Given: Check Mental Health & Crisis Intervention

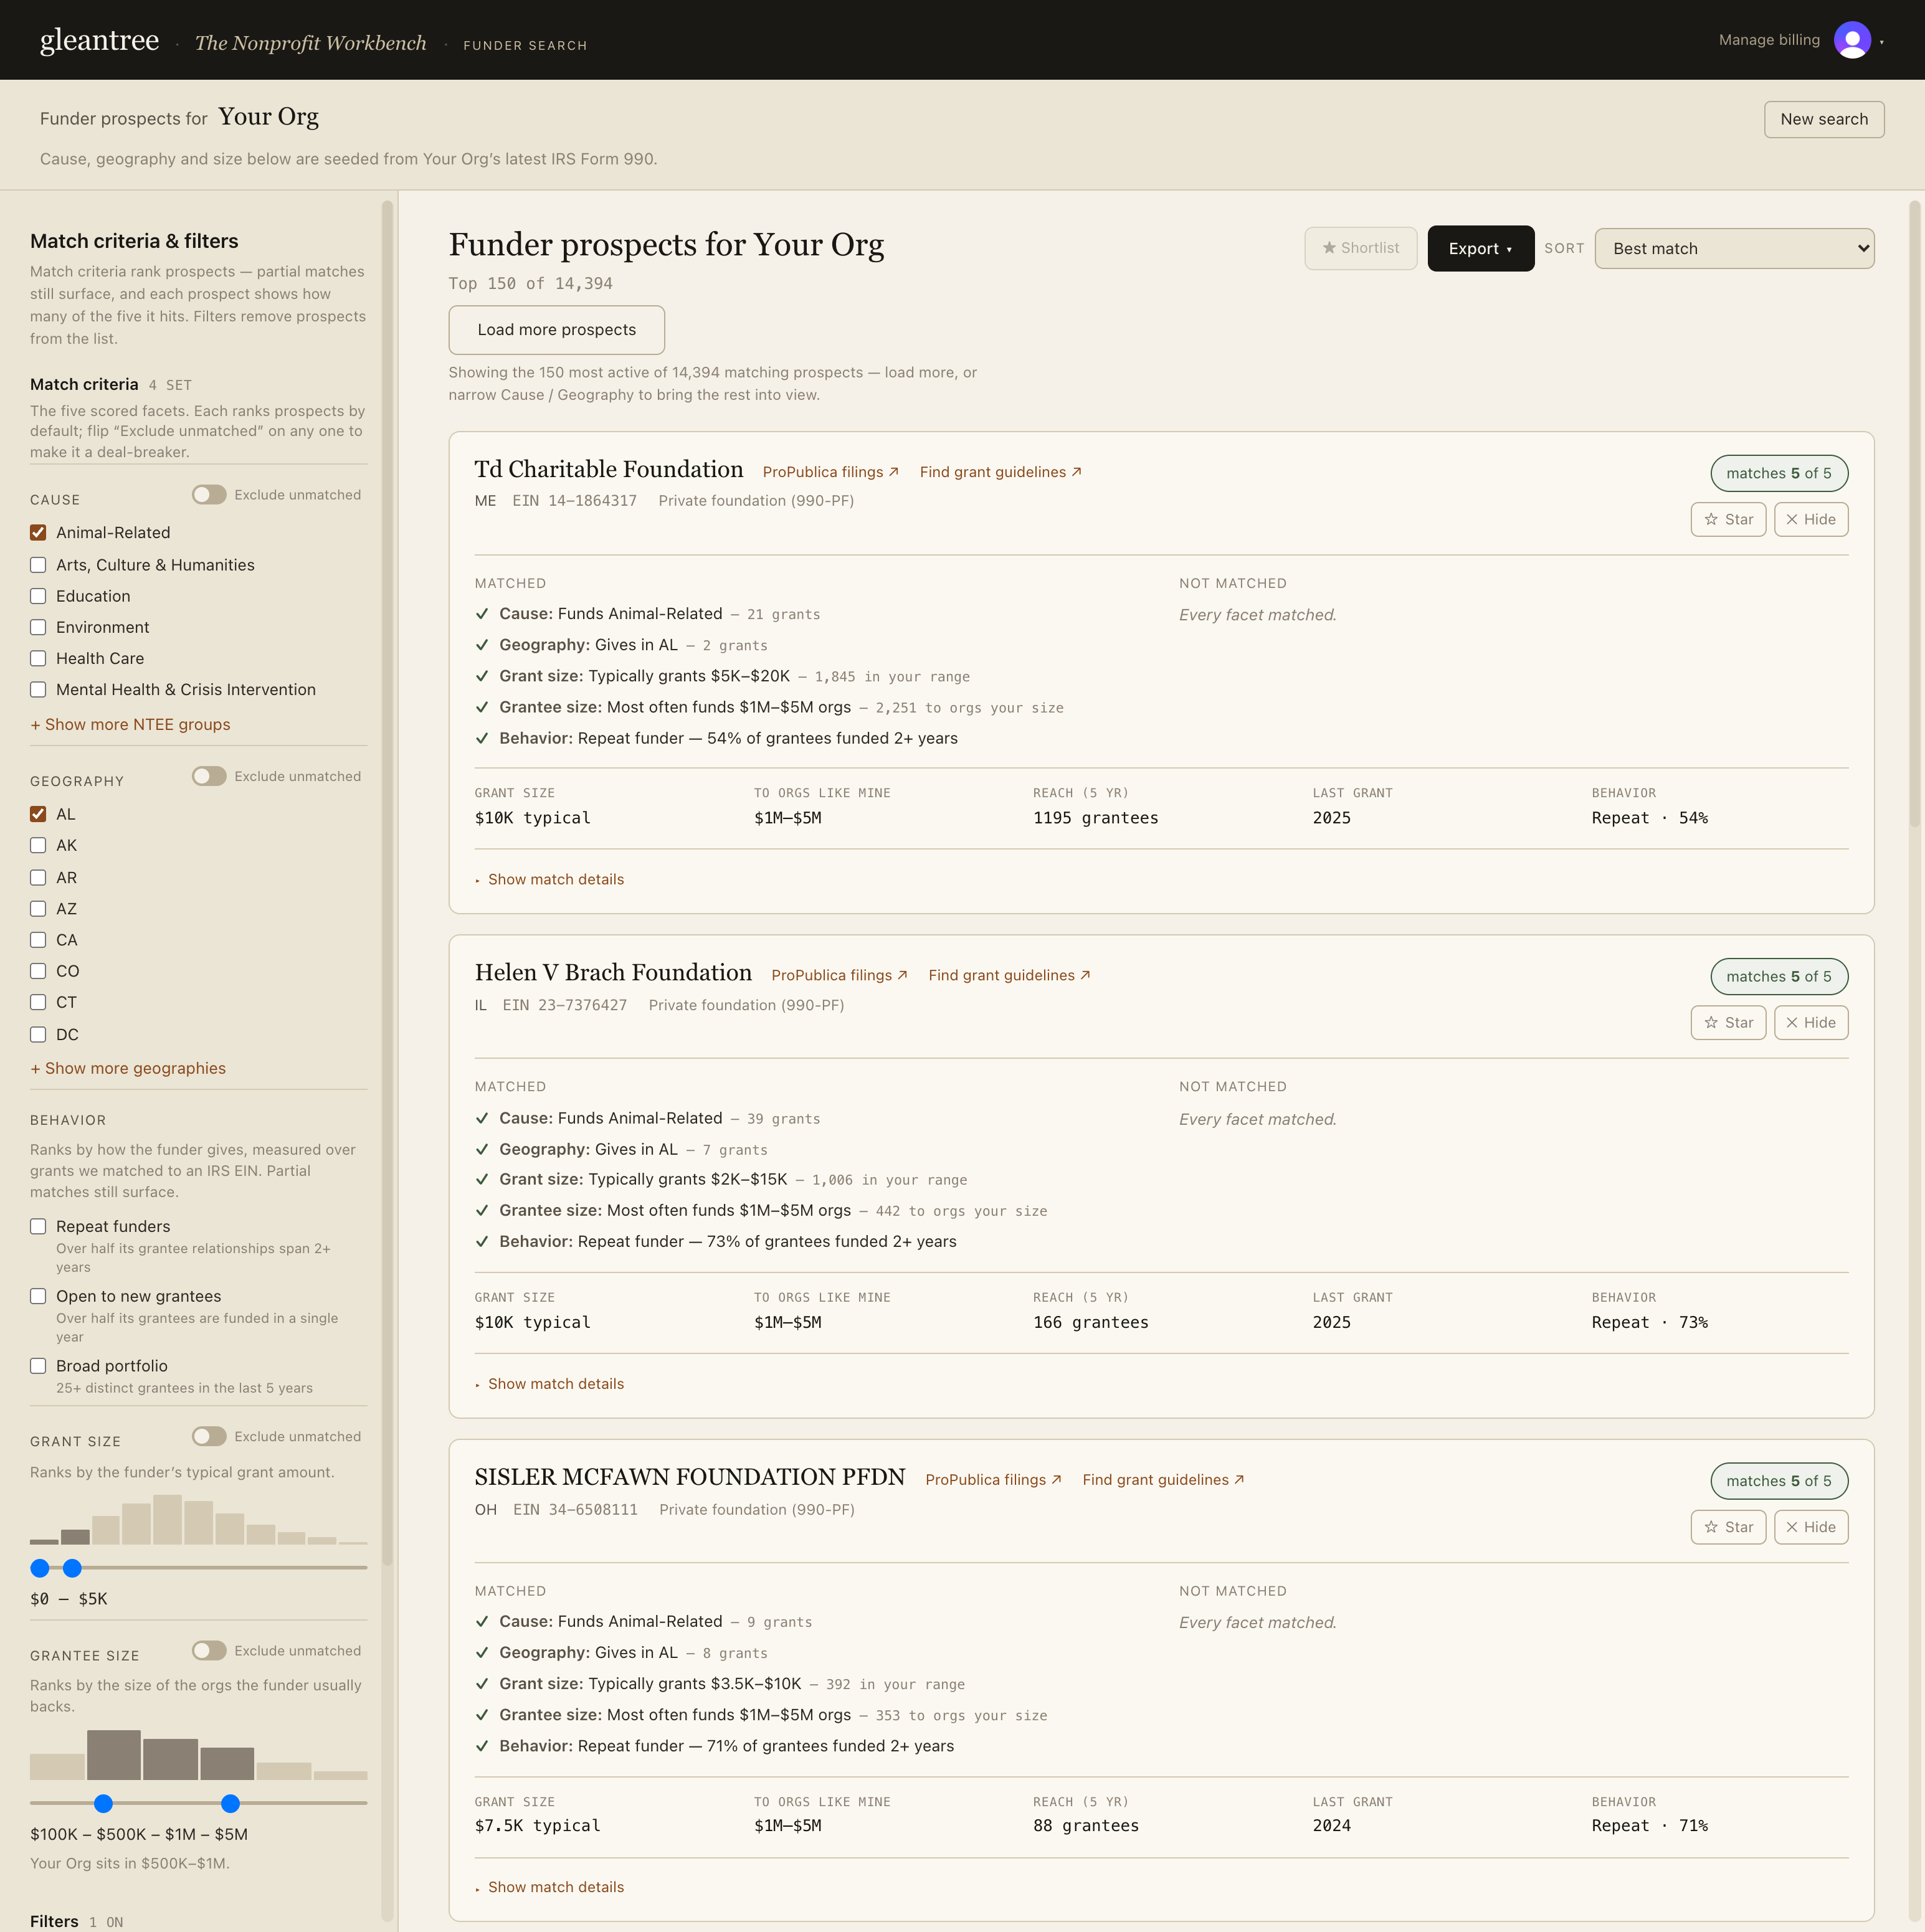Looking at the screenshot, I should click(38, 689).
